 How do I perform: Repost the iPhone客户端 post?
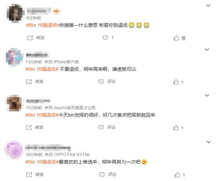tap(35, 81)
